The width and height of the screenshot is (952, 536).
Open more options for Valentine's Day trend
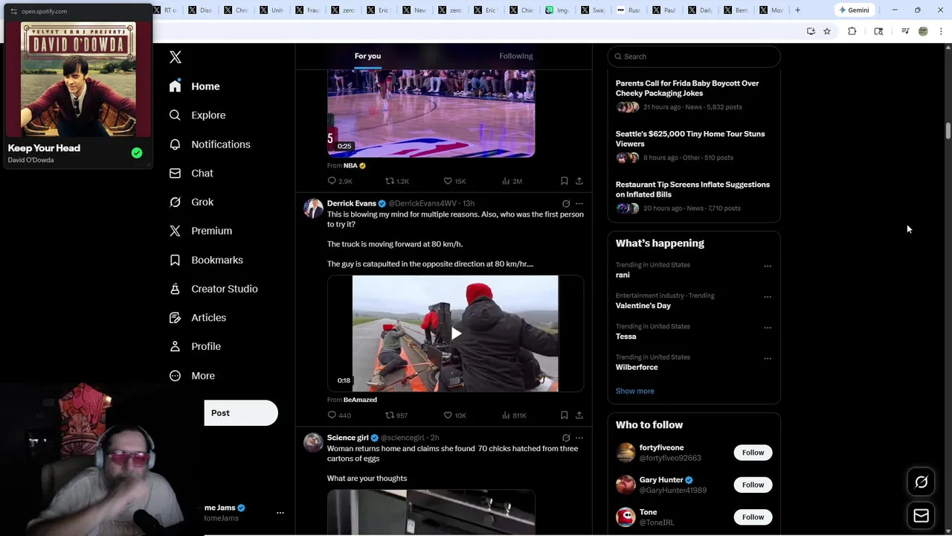[768, 296]
